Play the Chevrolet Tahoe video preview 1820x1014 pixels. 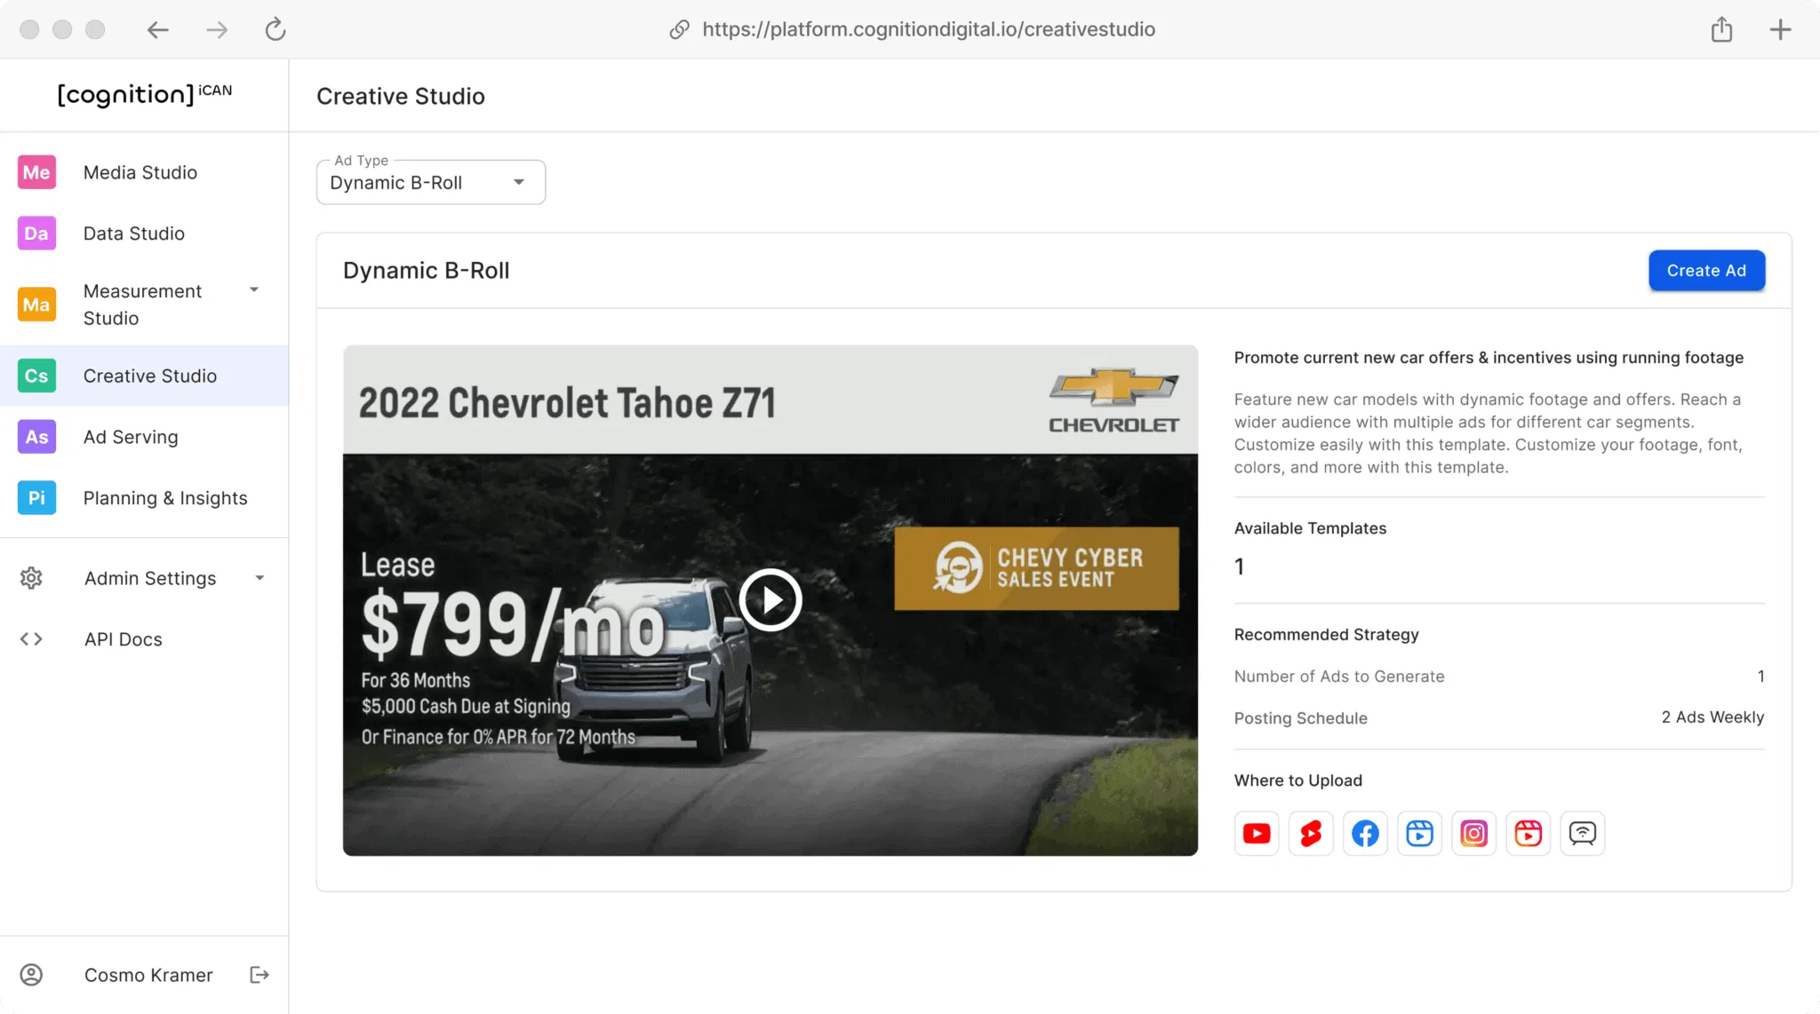pyautogui.click(x=770, y=600)
